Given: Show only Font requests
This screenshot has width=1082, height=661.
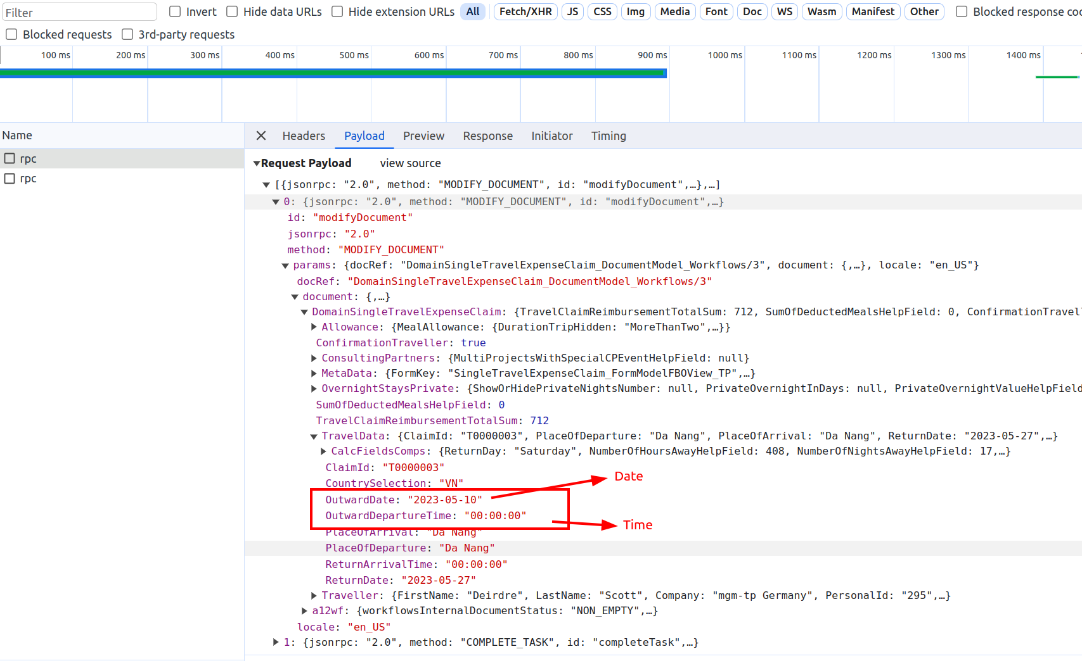Looking at the screenshot, I should (x=716, y=11).
